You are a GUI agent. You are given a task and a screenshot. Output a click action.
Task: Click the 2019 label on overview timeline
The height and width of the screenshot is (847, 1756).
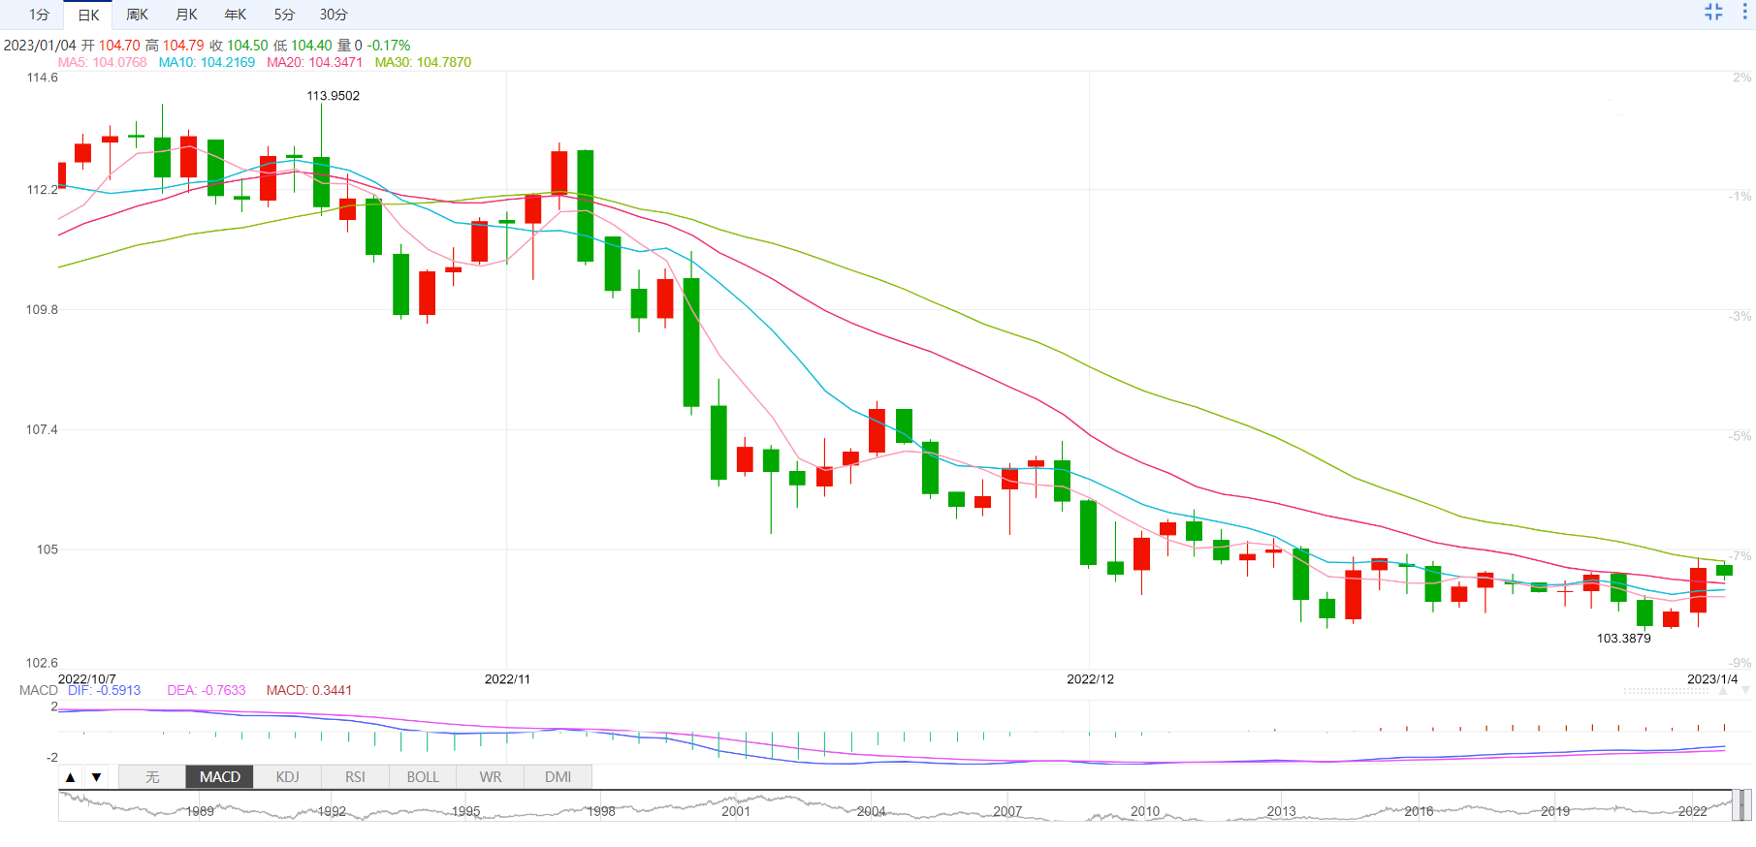click(x=1555, y=811)
